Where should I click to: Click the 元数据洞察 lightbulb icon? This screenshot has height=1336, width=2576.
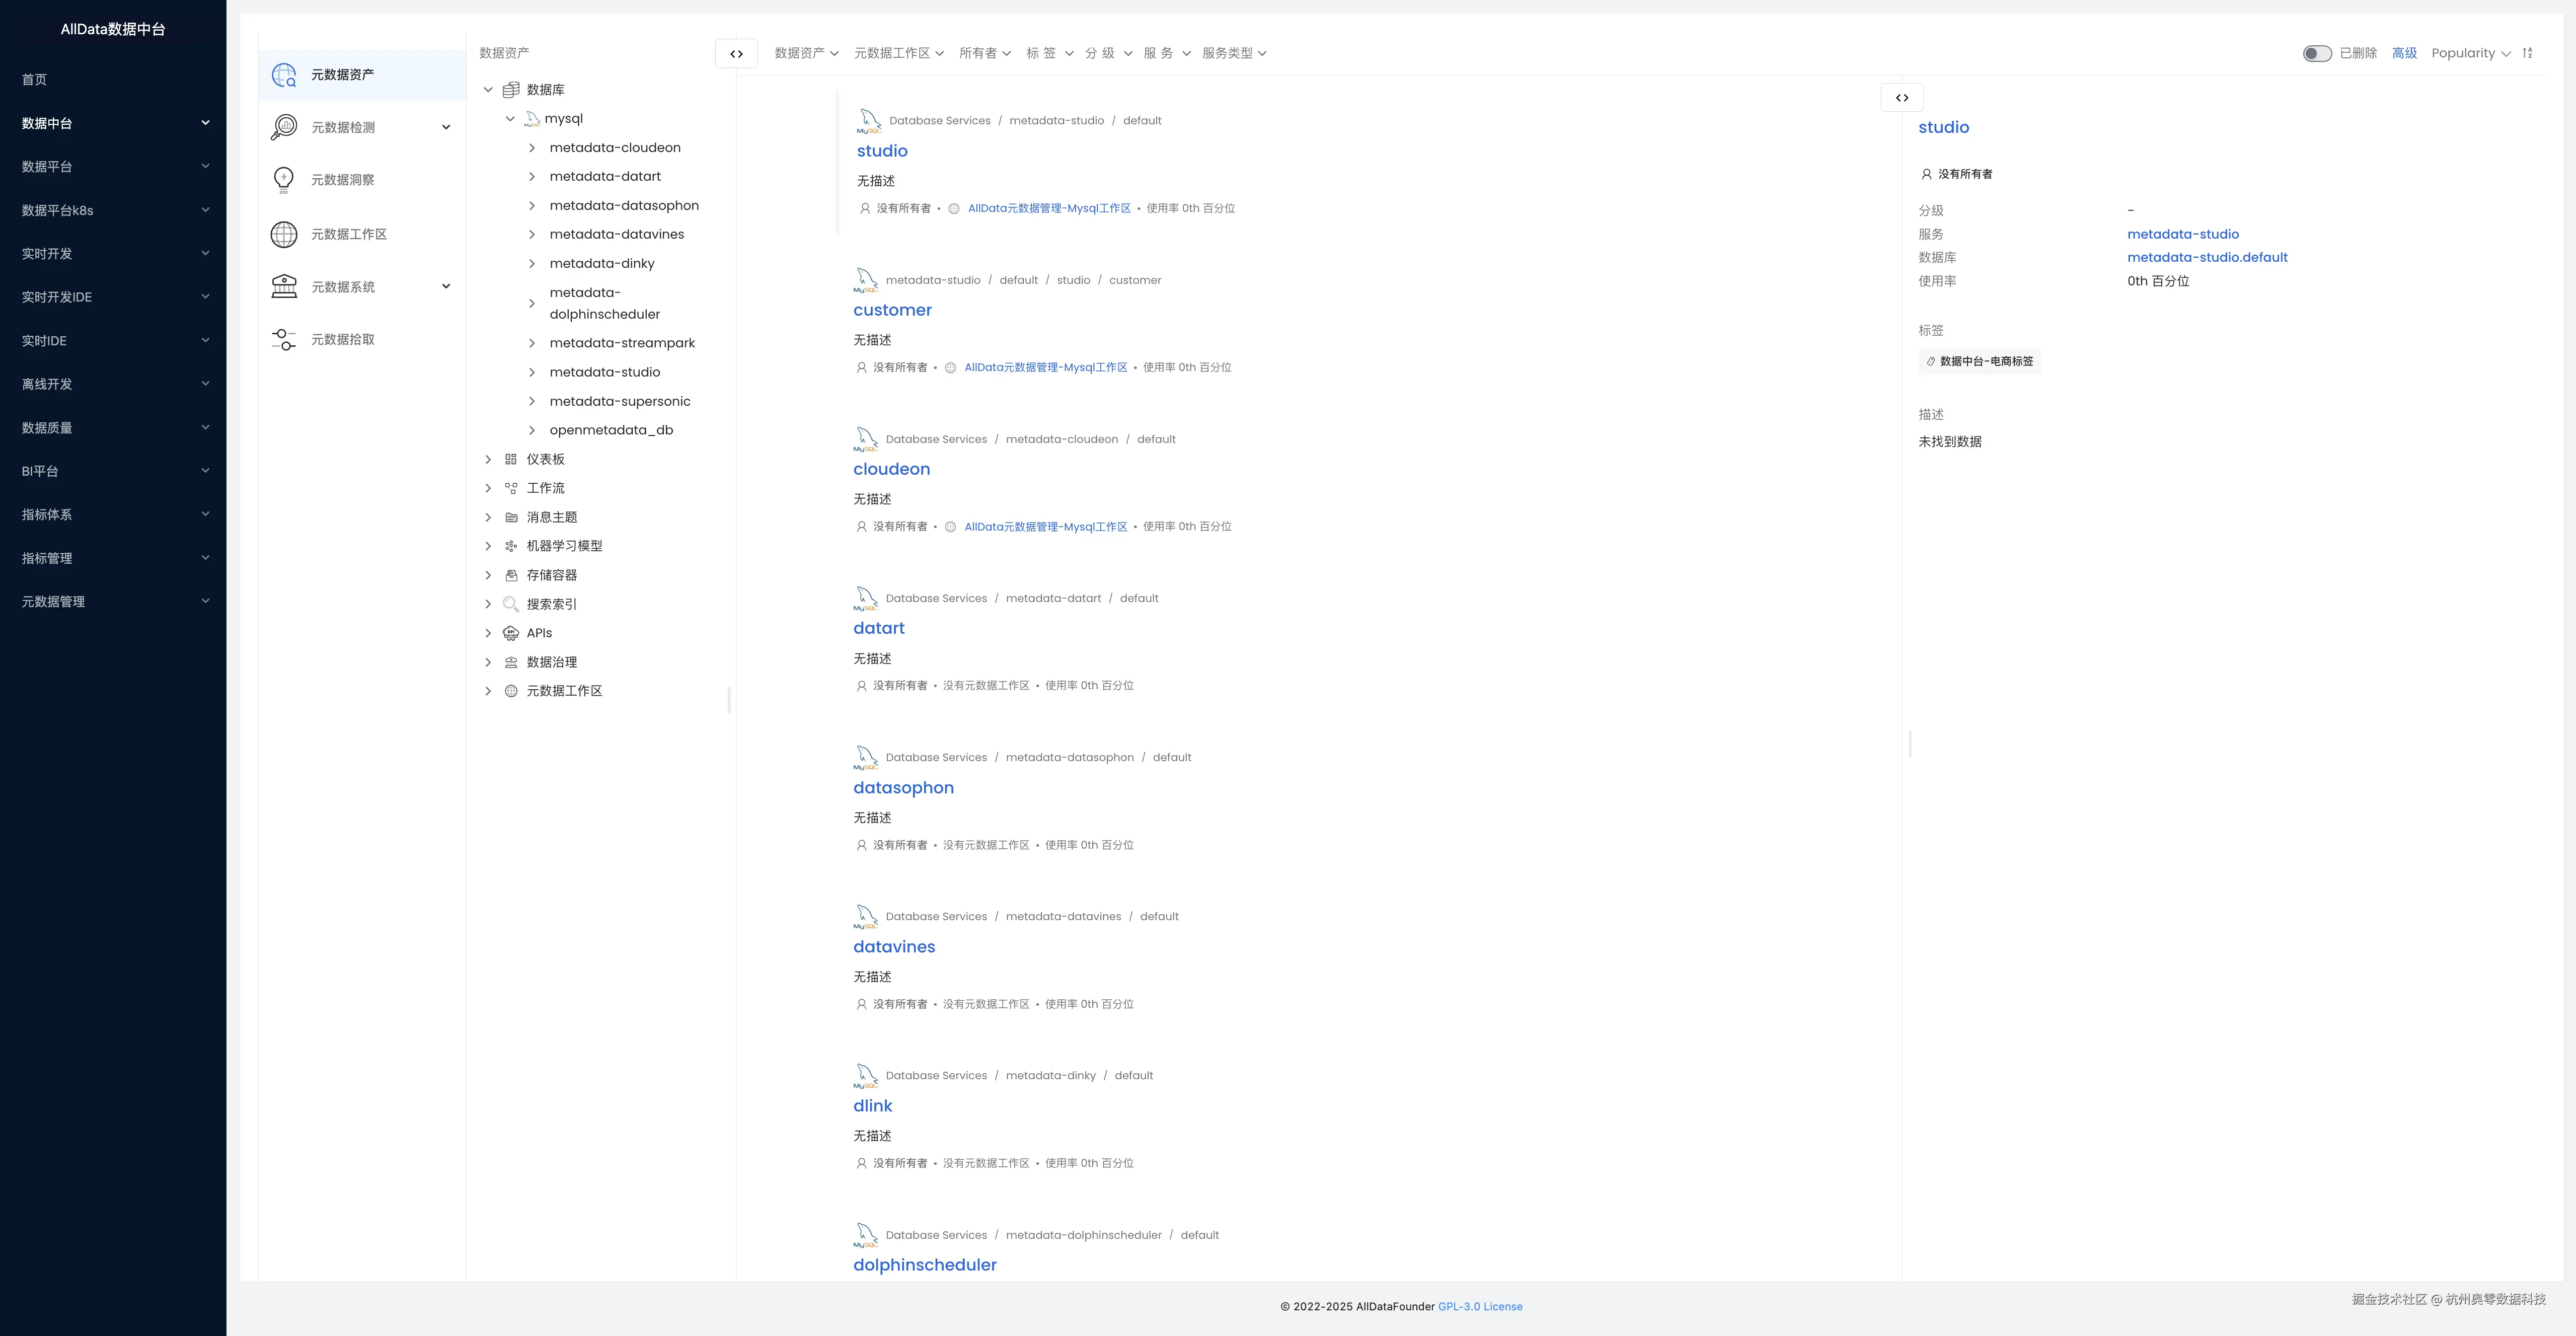[284, 180]
